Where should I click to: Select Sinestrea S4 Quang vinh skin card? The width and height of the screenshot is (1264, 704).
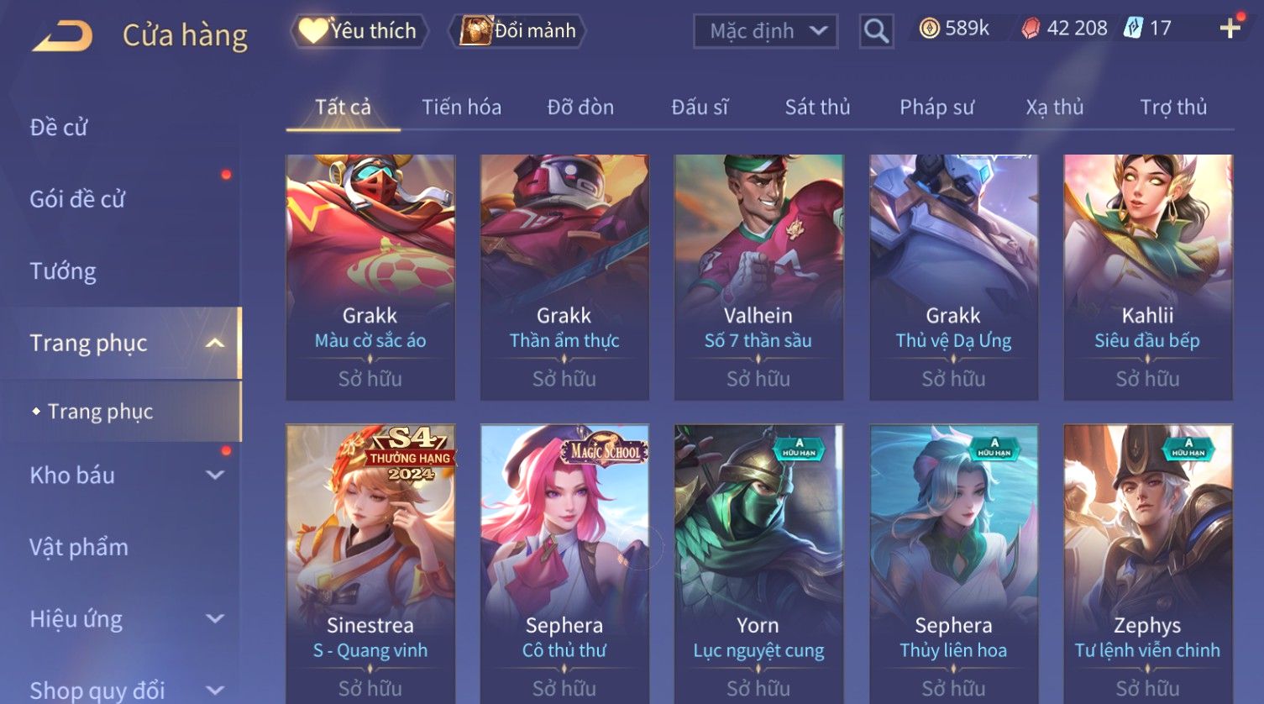[370, 564]
